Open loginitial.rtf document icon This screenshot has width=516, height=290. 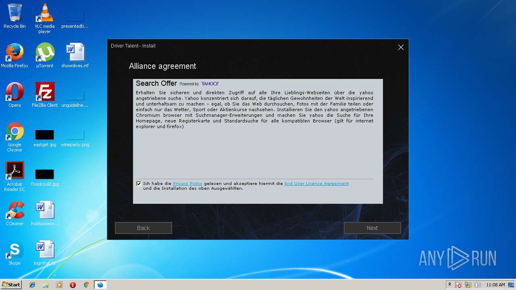45,253
